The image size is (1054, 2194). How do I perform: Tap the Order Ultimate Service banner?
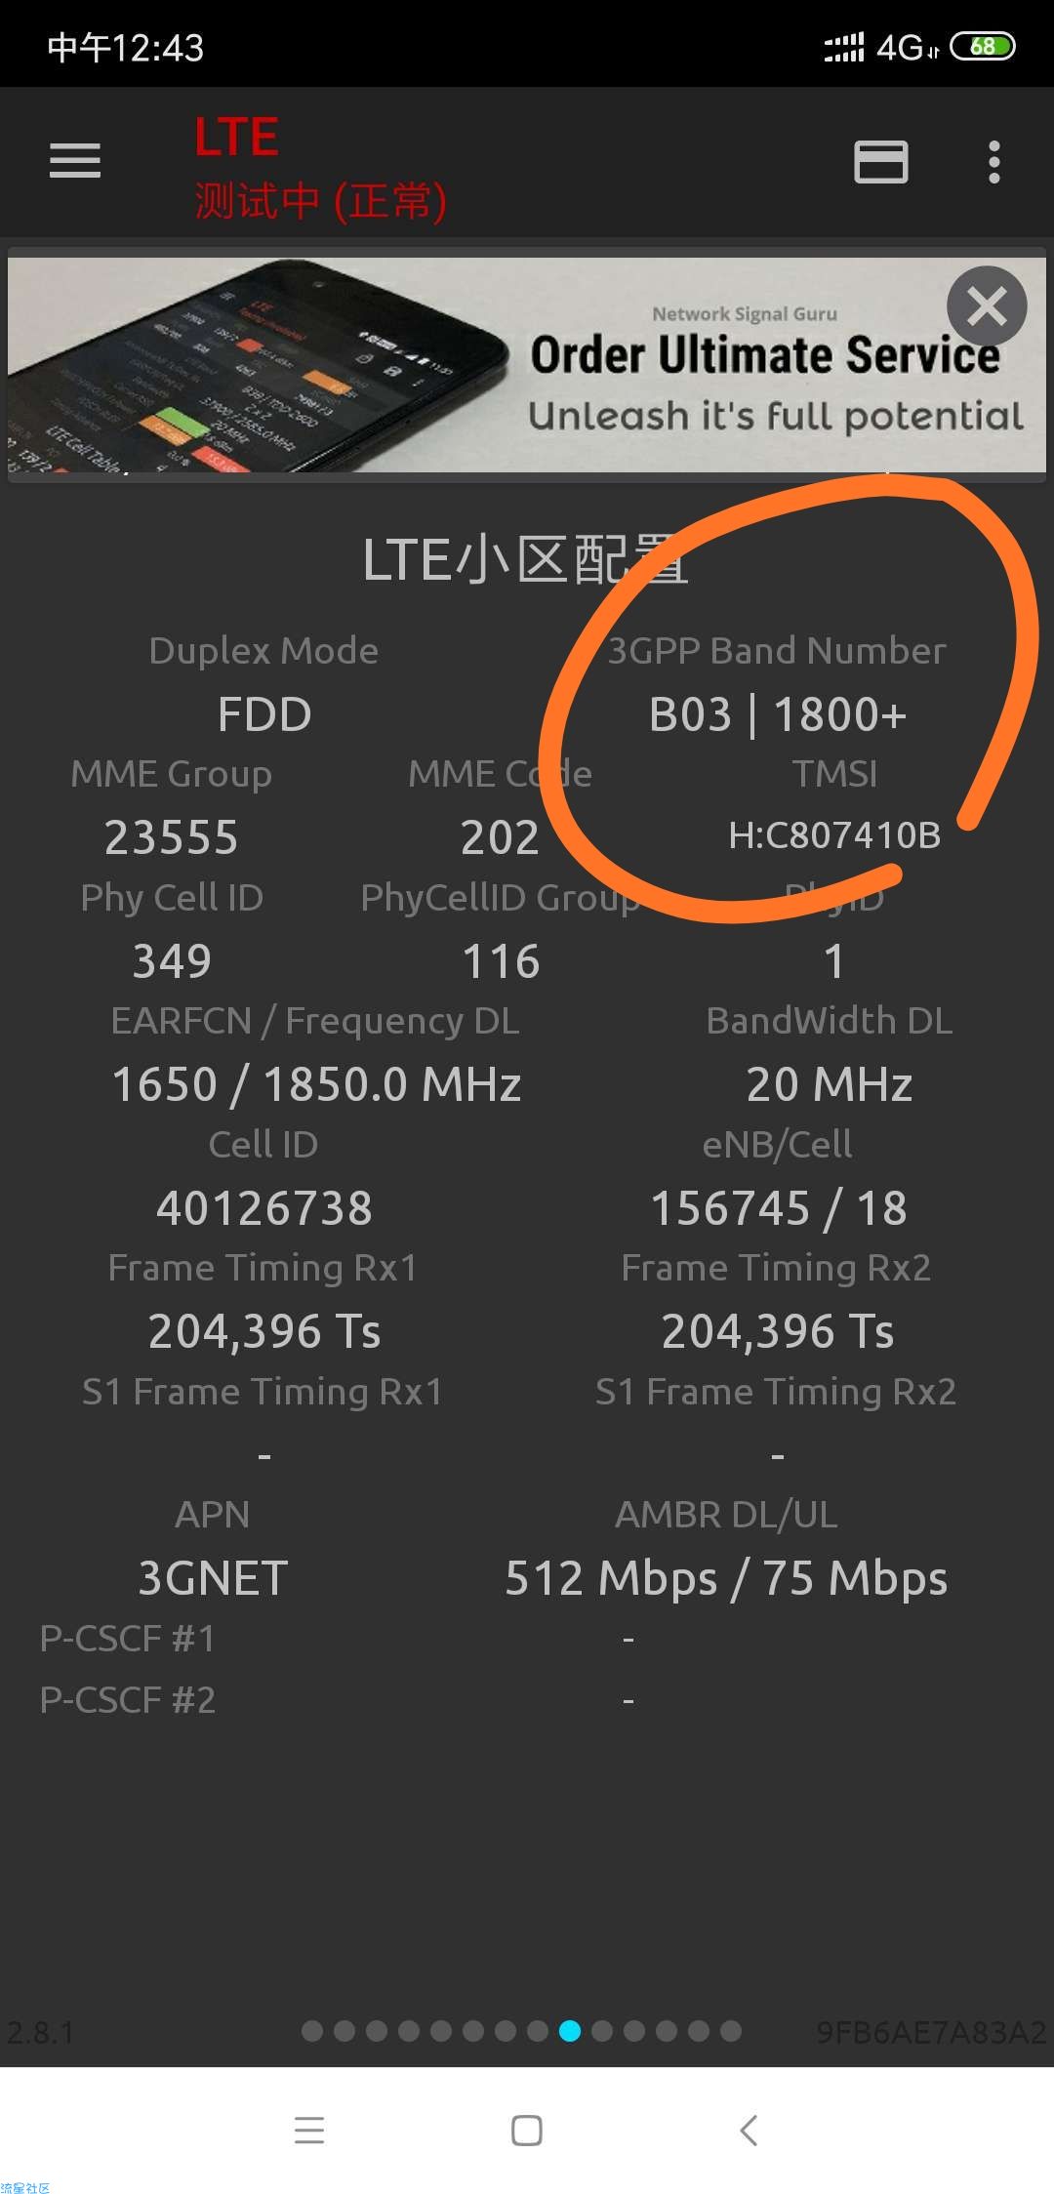coord(527,365)
